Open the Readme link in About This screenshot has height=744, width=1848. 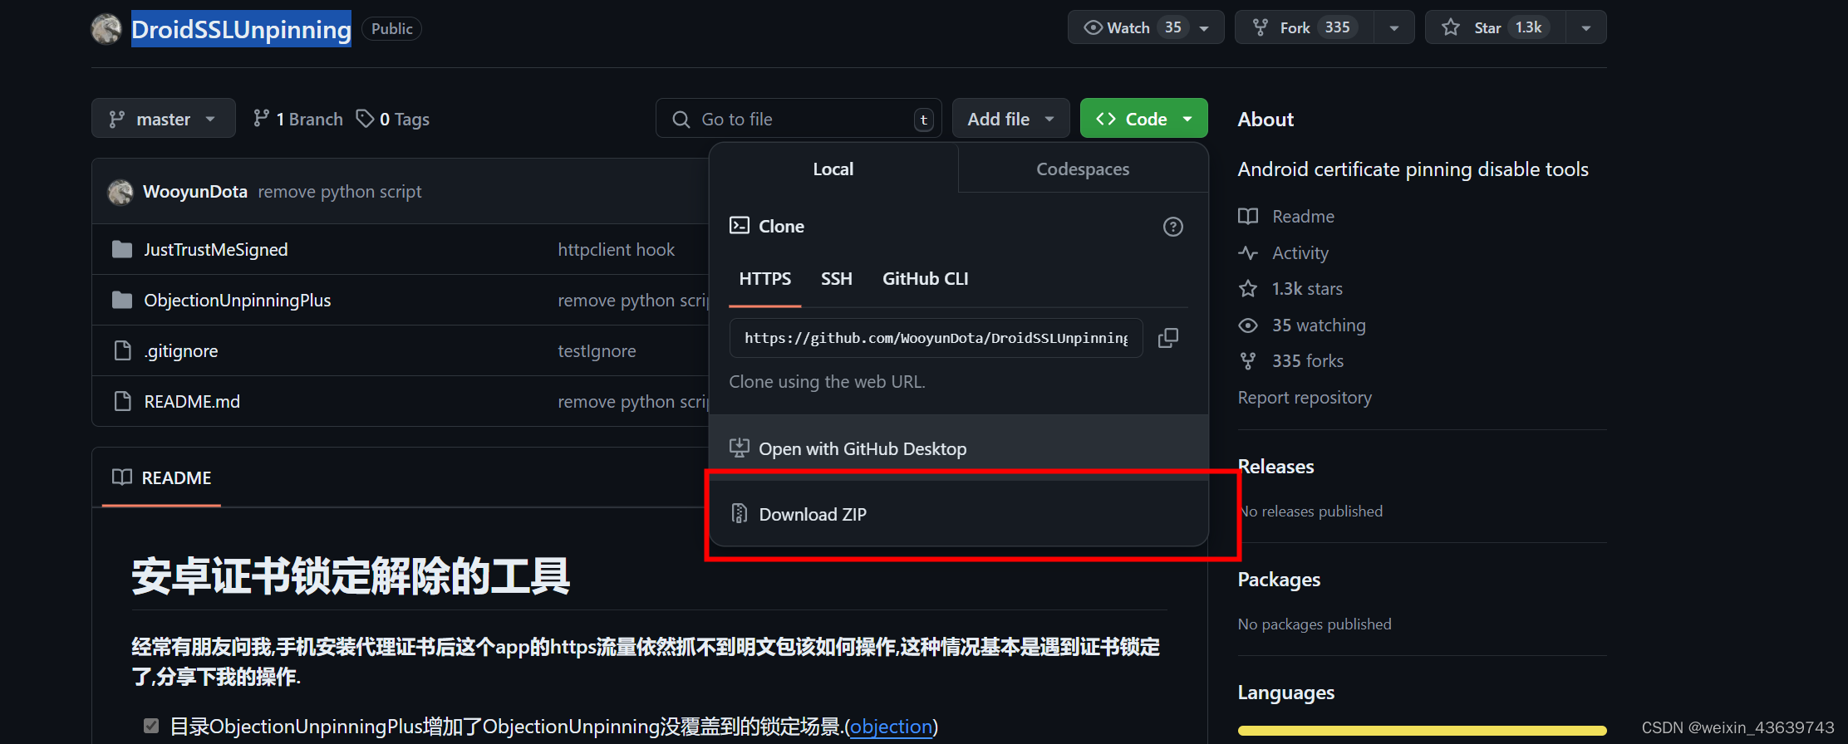point(1303,216)
